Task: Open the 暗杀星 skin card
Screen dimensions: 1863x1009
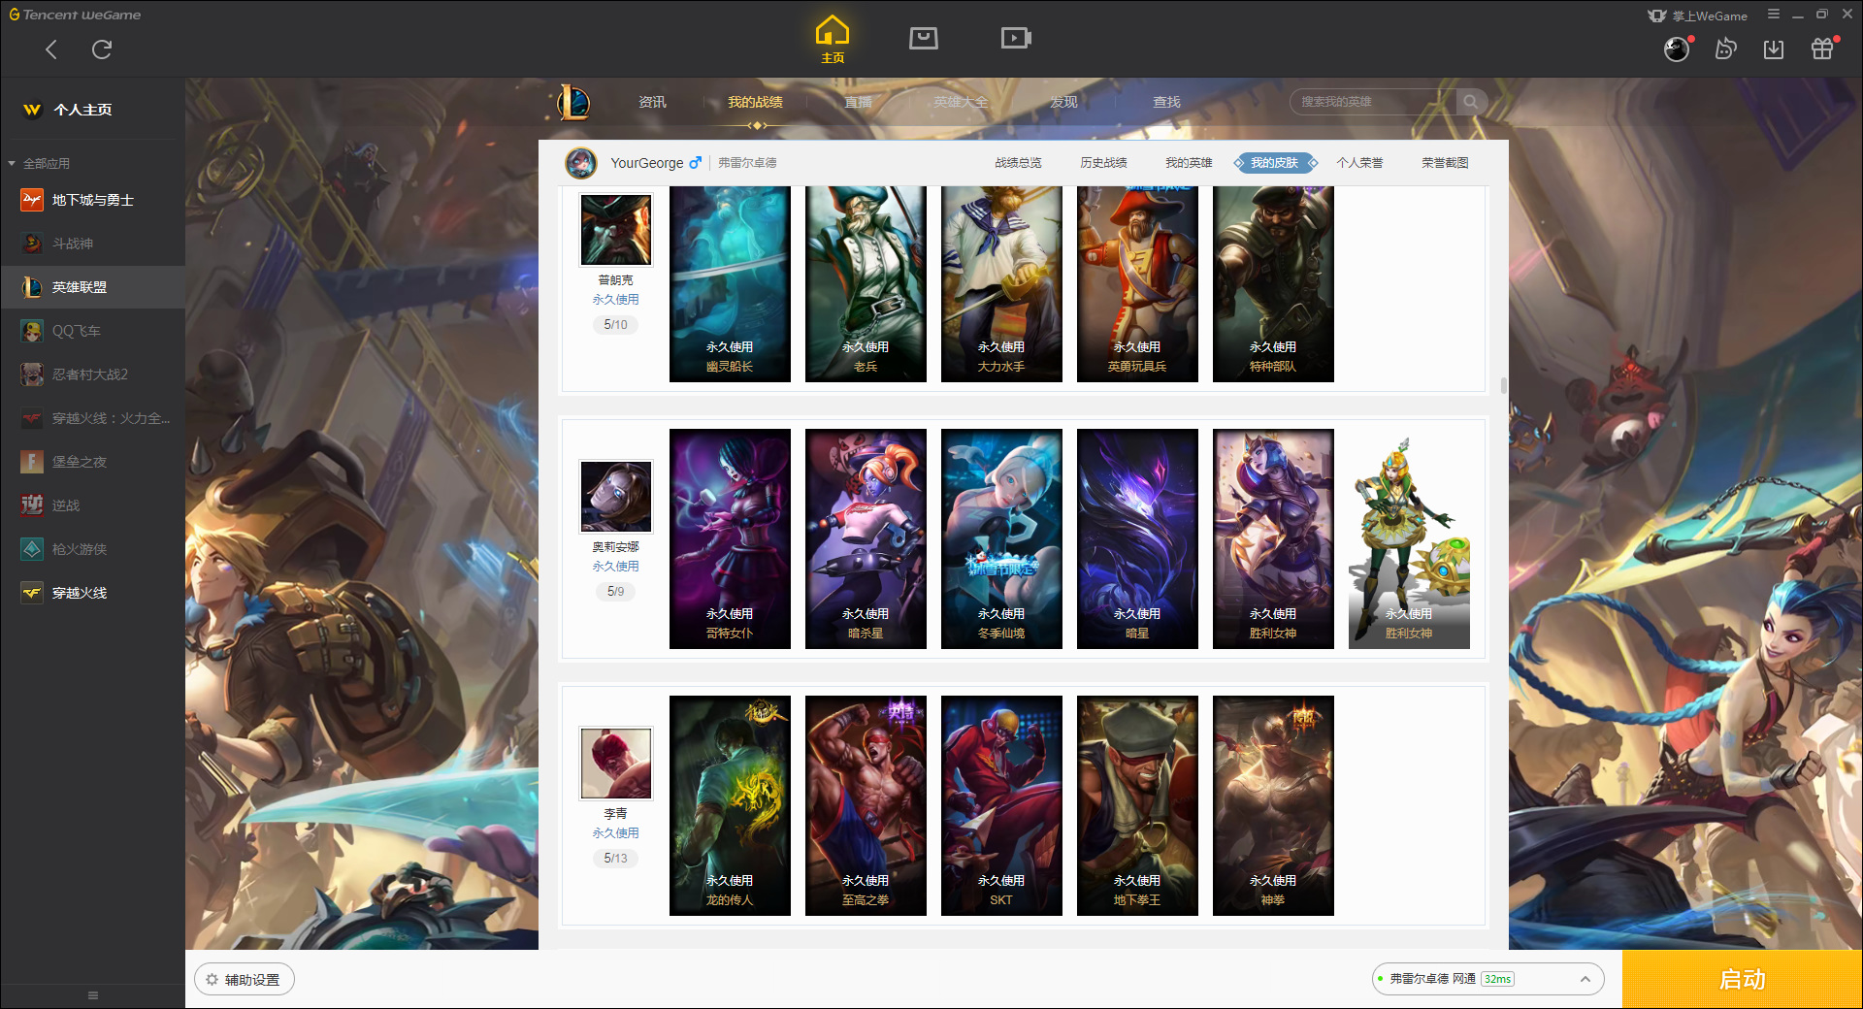Action: coord(866,538)
